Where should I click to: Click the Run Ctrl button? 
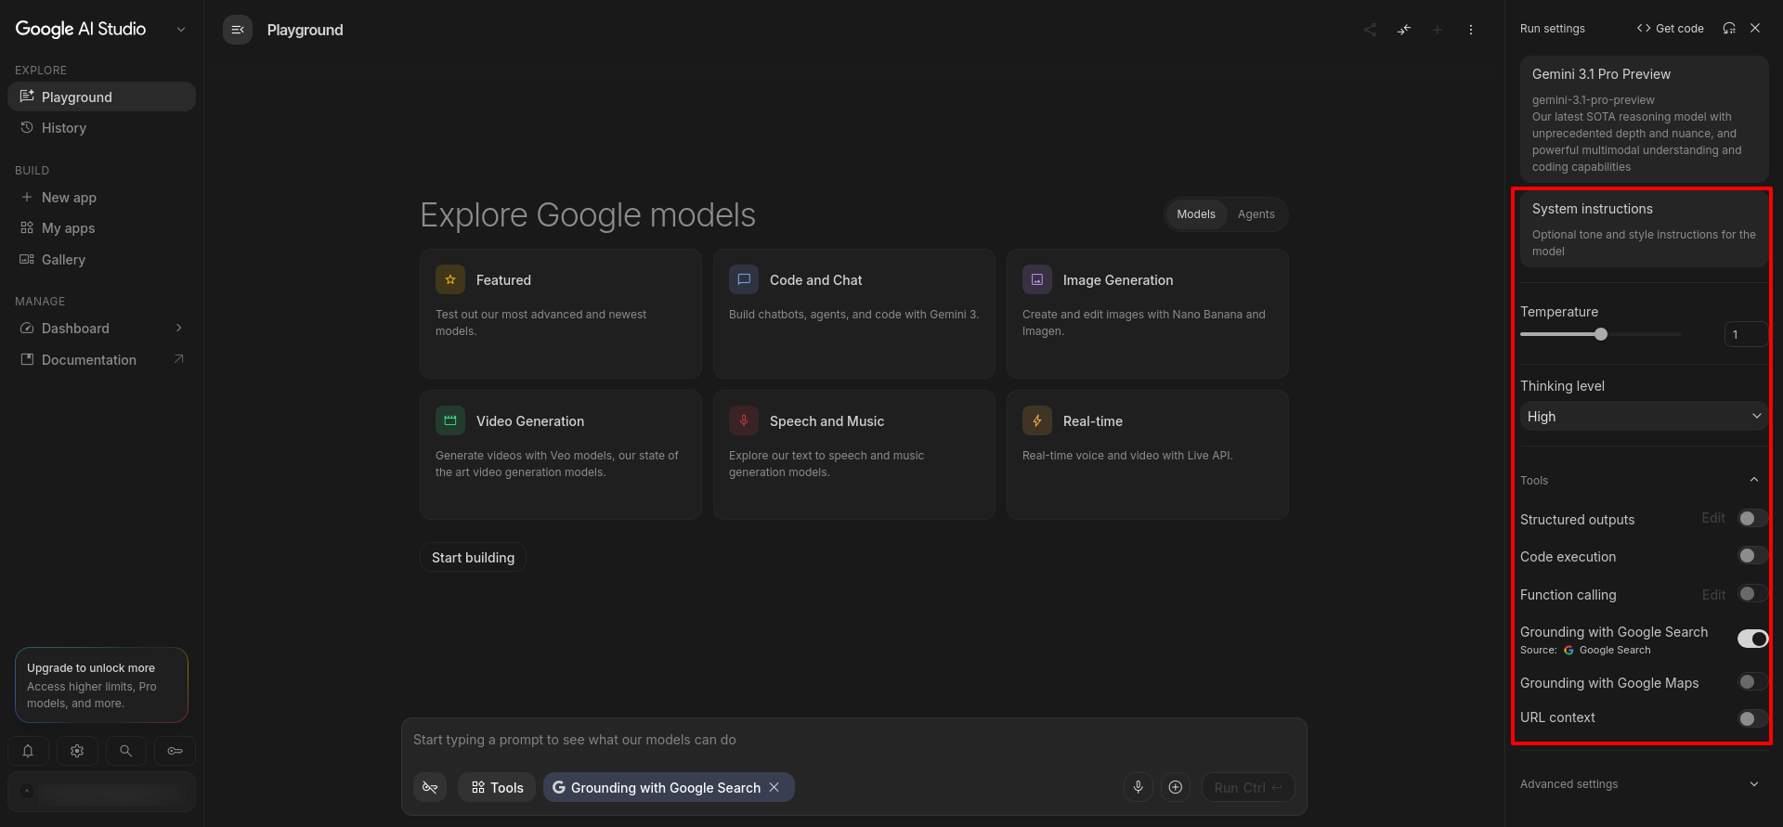(x=1248, y=787)
